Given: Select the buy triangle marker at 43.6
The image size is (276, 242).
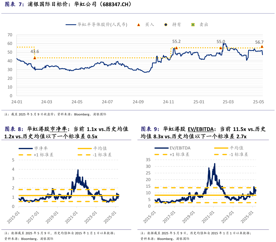Looking at the screenshot, I should coord(35,58).
